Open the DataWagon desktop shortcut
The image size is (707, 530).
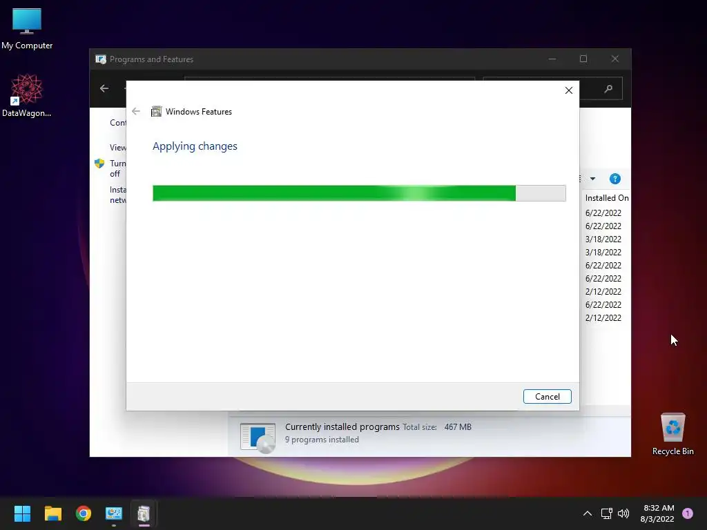point(27,95)
